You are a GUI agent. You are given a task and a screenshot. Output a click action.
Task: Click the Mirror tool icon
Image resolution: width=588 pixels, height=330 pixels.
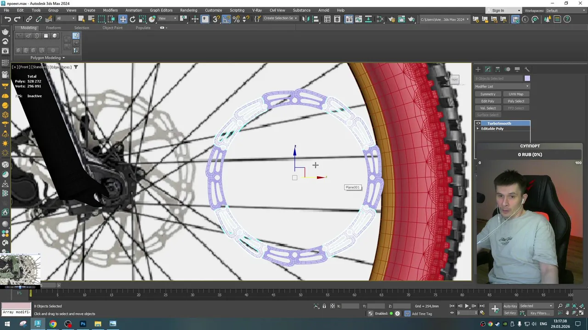pos(305,19)
